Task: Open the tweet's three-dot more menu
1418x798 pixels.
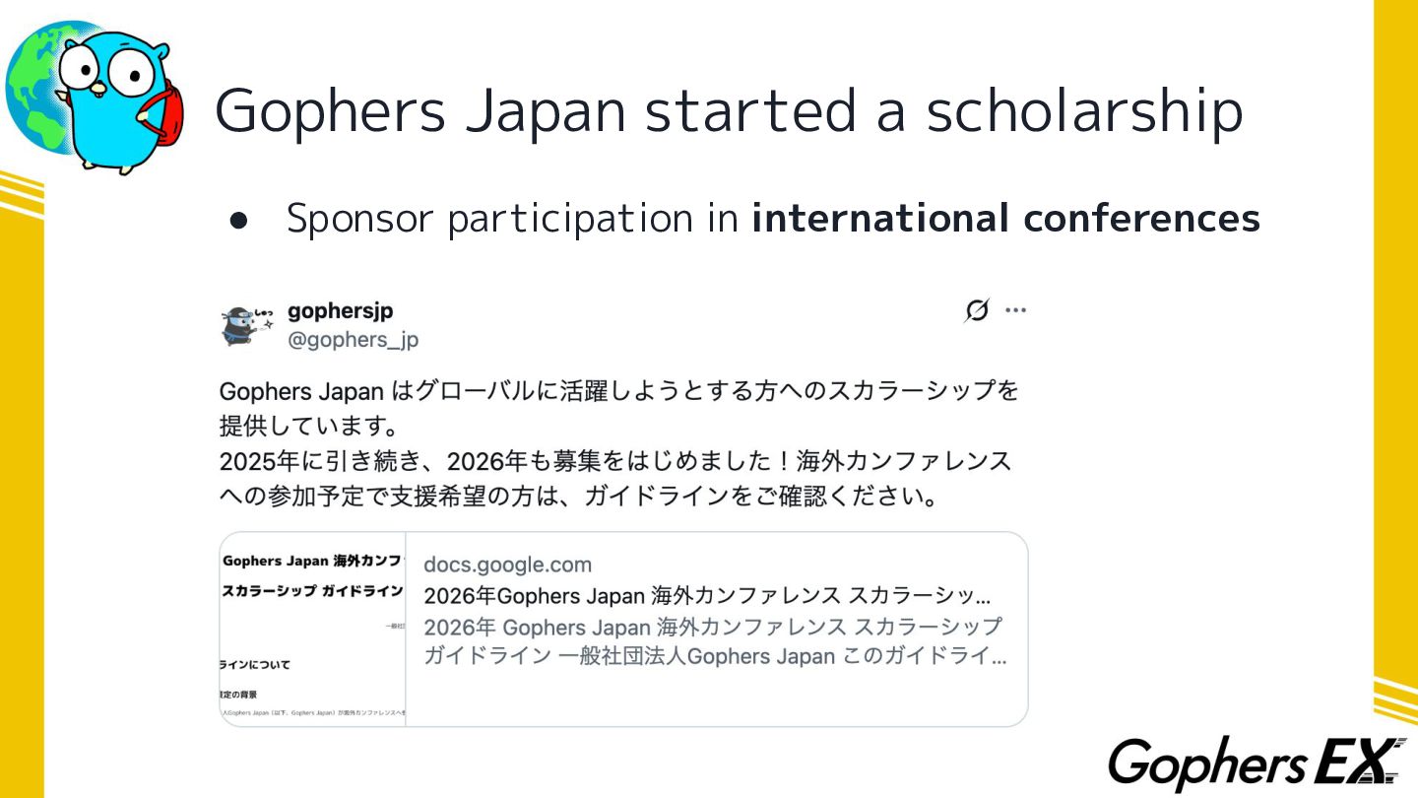Action: 1015,310
